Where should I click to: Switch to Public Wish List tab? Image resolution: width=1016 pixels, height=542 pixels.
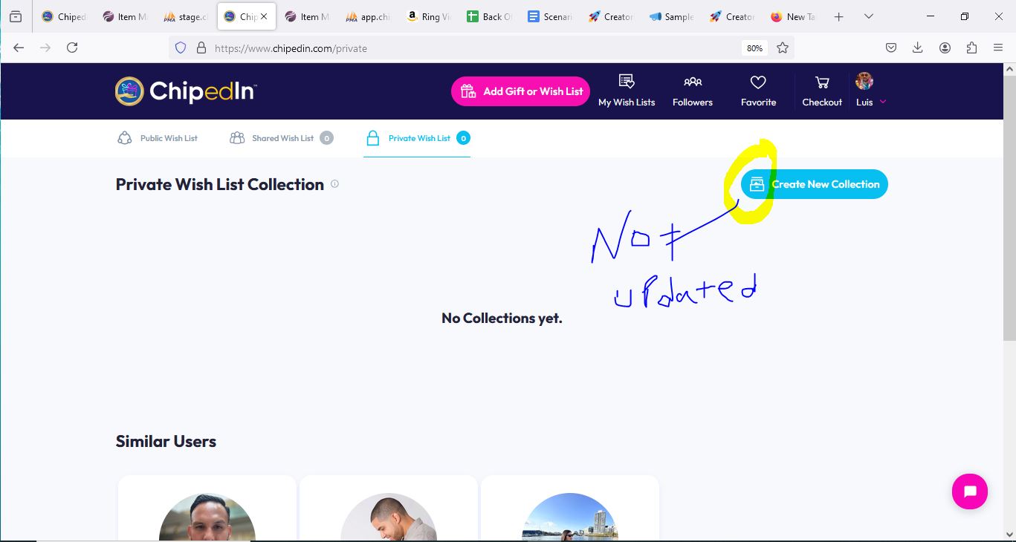[158, 138]
